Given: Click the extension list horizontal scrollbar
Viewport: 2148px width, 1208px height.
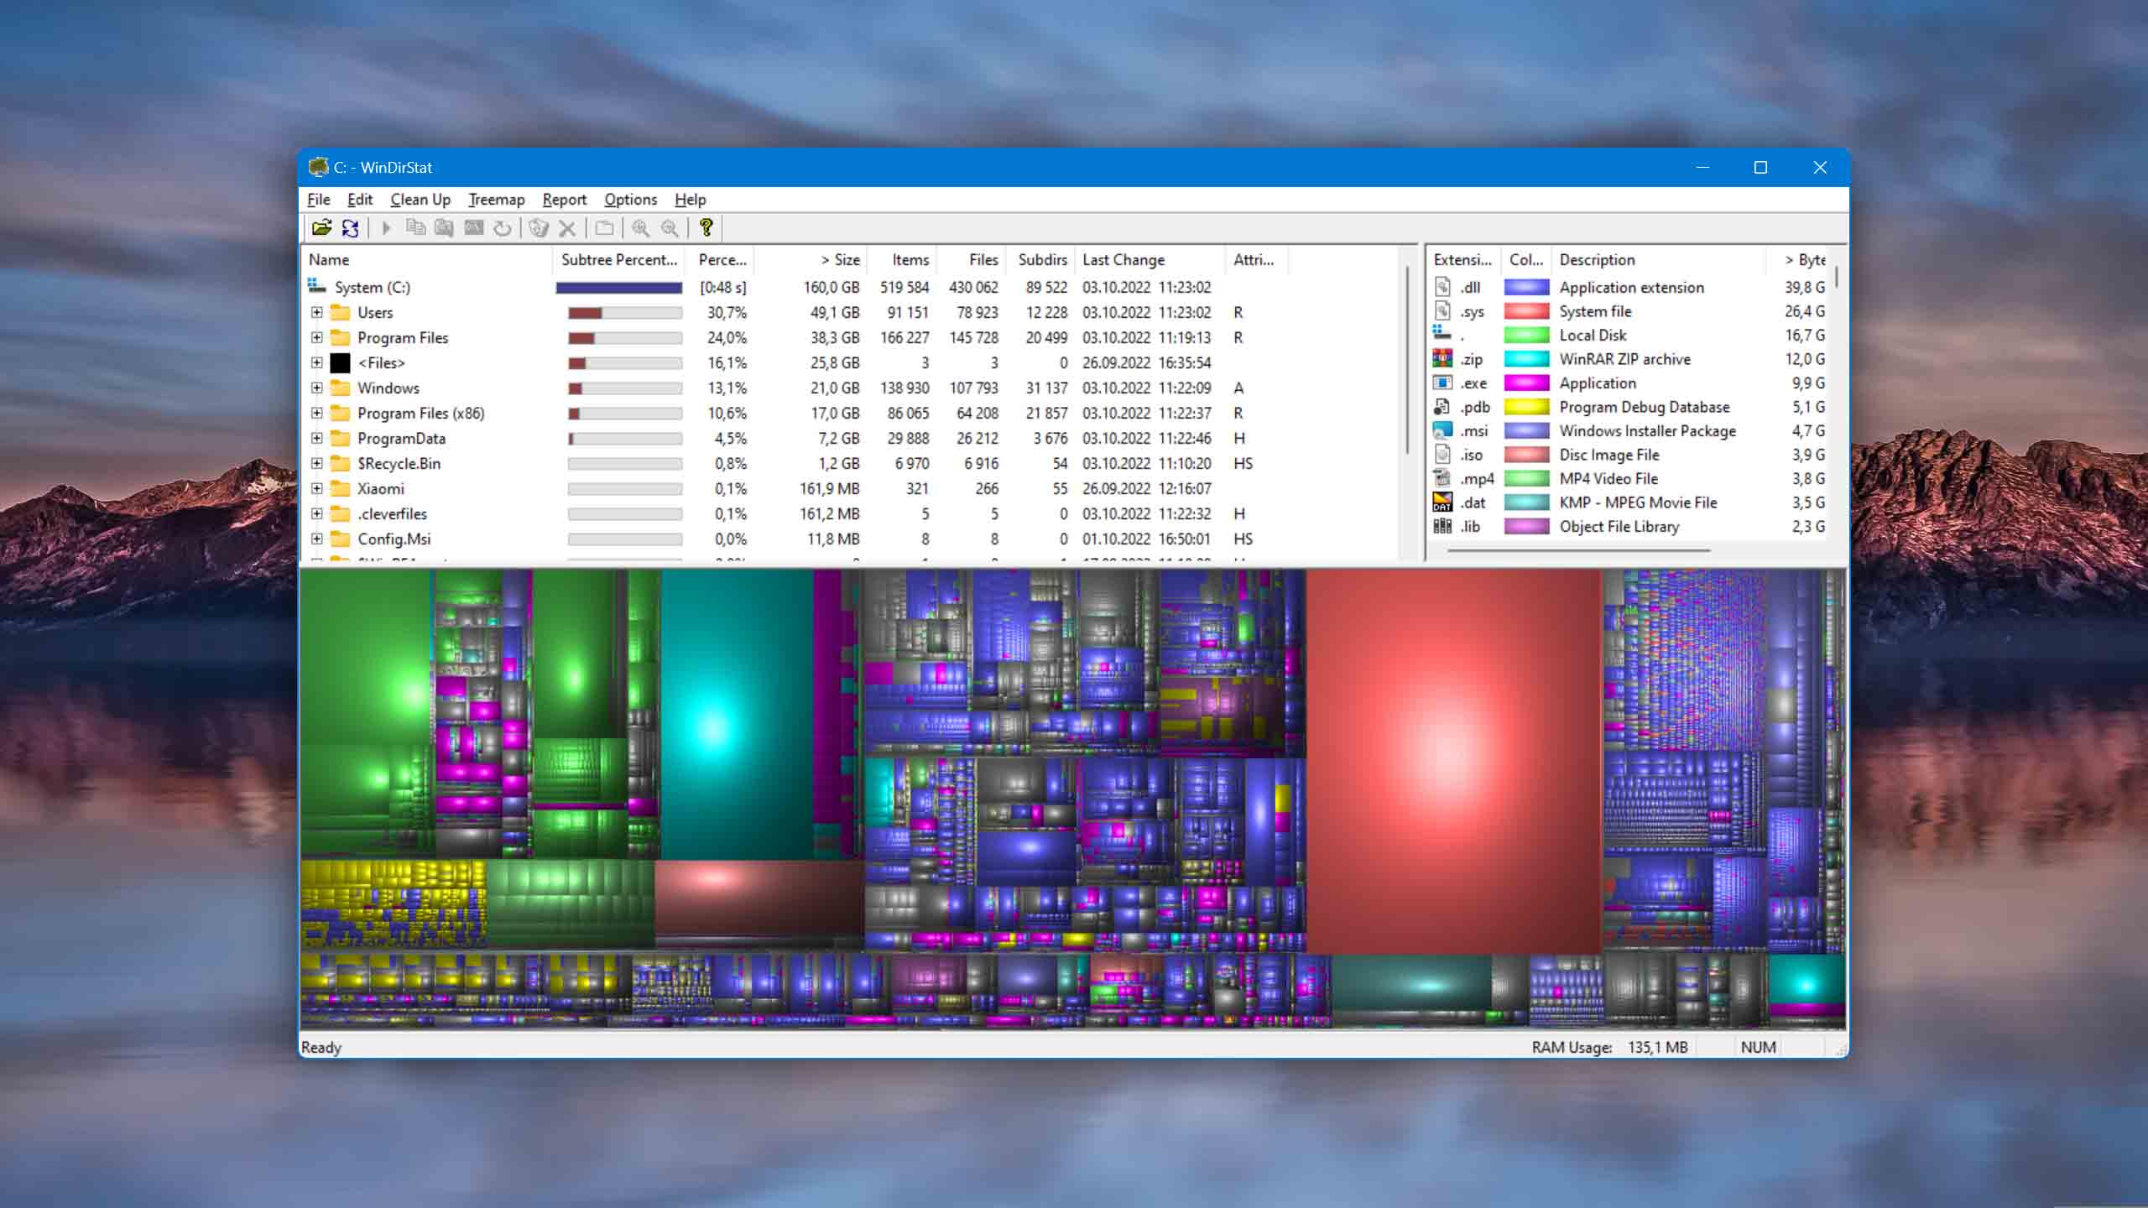Looking at the screenshot, I should click(1578, 550).
